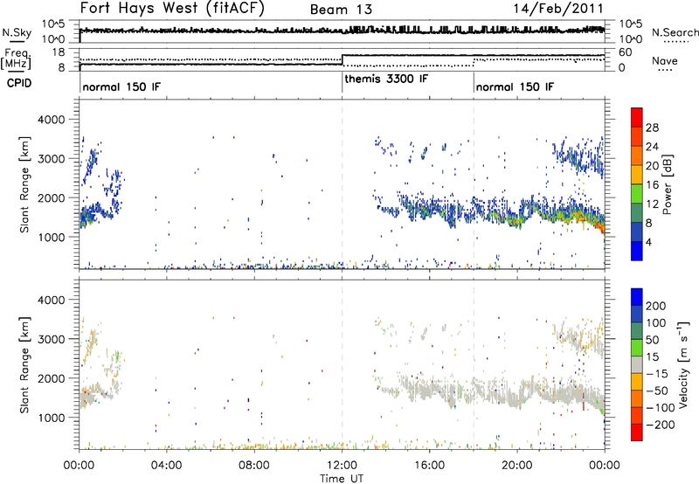Click the '04:00' time axis label
This screenshot has width=699, height=484.
[x=166, y=466]
